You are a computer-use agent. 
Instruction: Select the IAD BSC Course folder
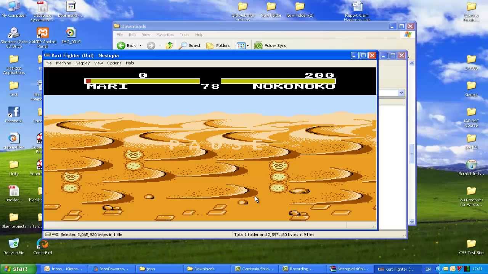pos(471,117)
